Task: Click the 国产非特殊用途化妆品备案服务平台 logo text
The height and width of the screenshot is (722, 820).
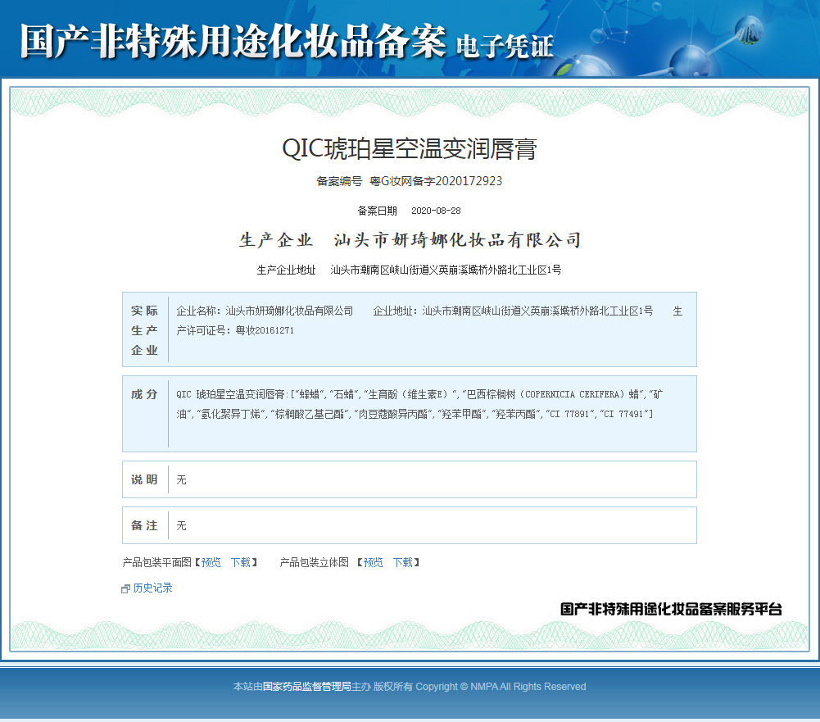Action: pos(671,609)
